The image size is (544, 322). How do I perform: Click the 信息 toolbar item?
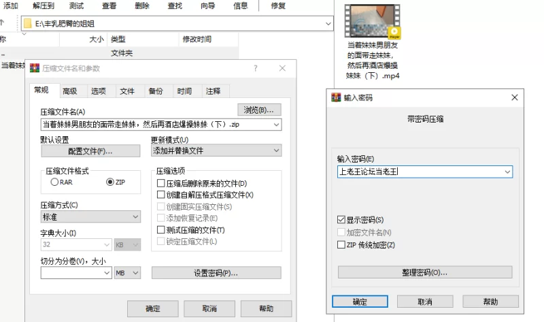click(241, 5)
